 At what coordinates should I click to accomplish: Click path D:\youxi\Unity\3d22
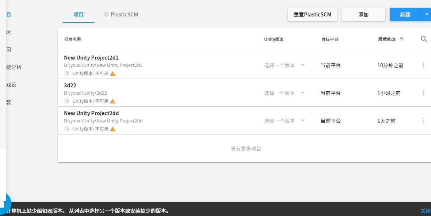tap(85, 93)
